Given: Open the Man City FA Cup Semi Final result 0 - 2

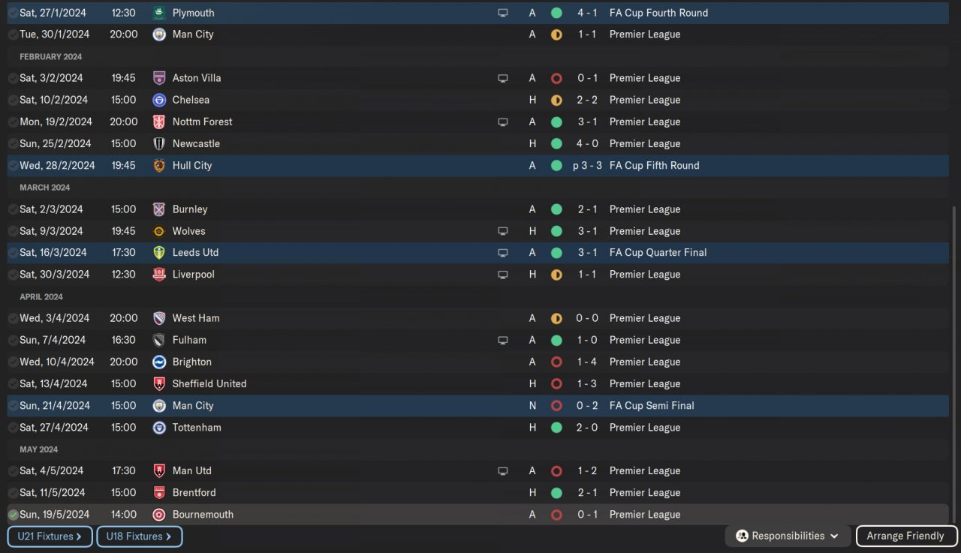Looking at the screenshot, I should coord(587,406).
